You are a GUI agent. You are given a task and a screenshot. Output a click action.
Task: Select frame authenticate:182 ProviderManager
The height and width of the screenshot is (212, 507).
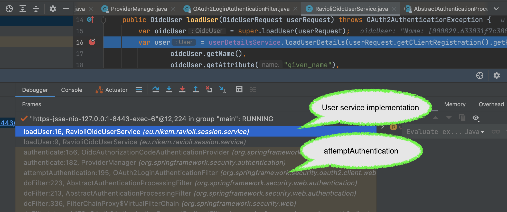click(196, 162)
